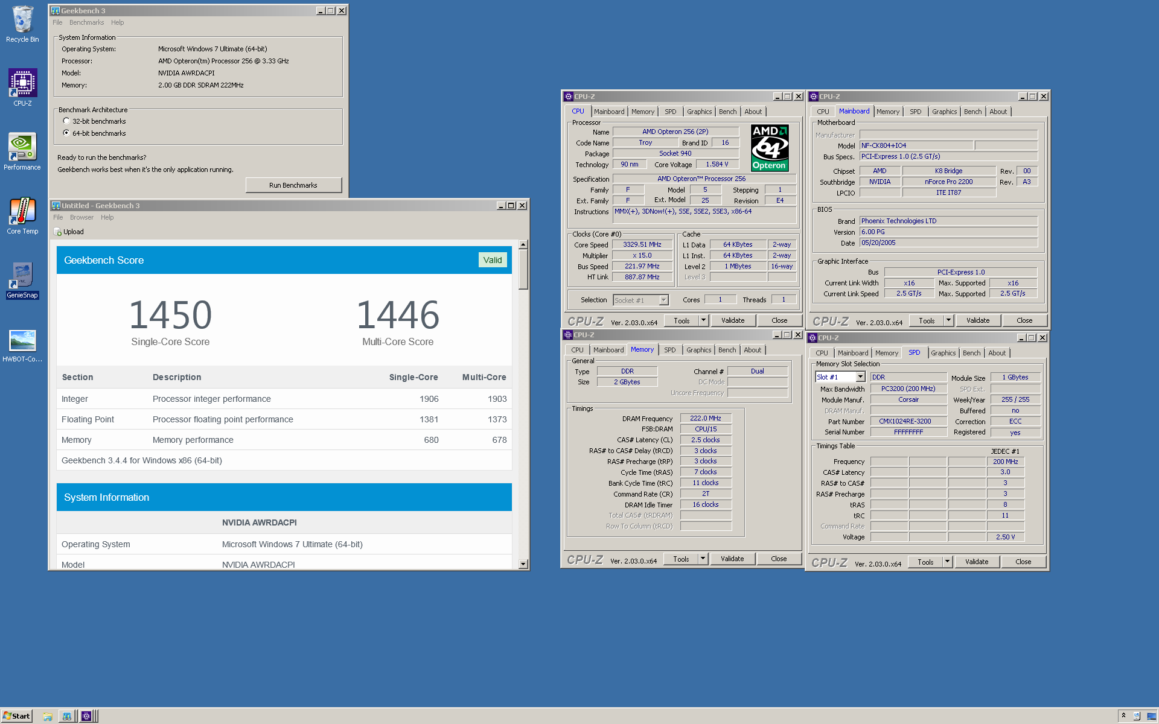Click the 1450 Single-Core Score value
1159x724 pixels.
(170, 315)
